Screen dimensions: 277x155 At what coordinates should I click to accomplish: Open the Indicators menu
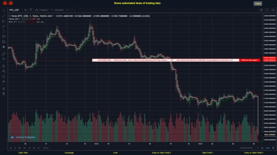tap(57, 10)
